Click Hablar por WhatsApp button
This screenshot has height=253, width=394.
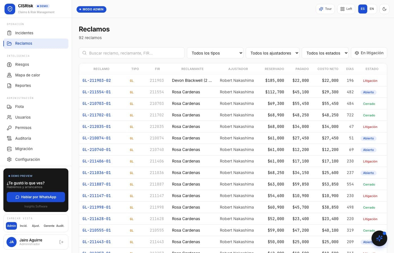[36, 197]
